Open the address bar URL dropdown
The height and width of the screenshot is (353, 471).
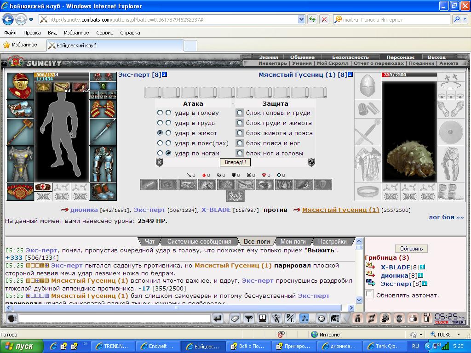[x=301, y=19]
